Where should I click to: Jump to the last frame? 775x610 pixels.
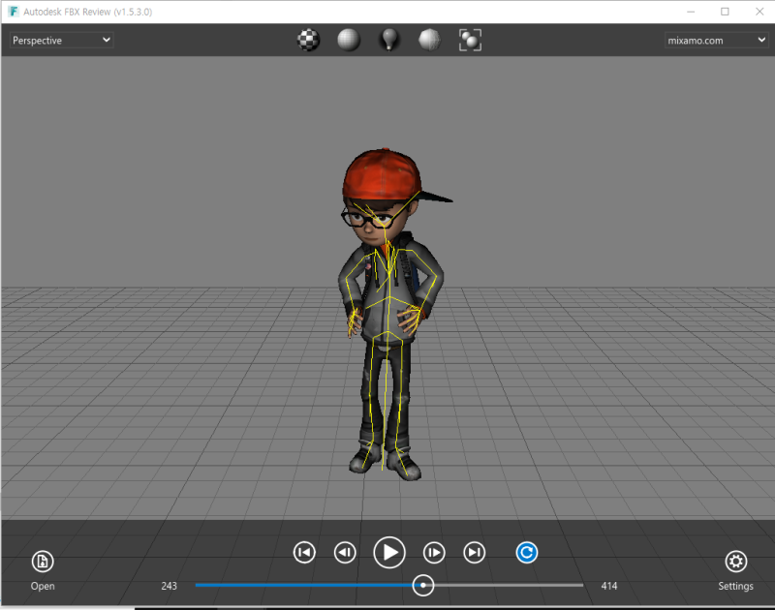tap(474, 552)
